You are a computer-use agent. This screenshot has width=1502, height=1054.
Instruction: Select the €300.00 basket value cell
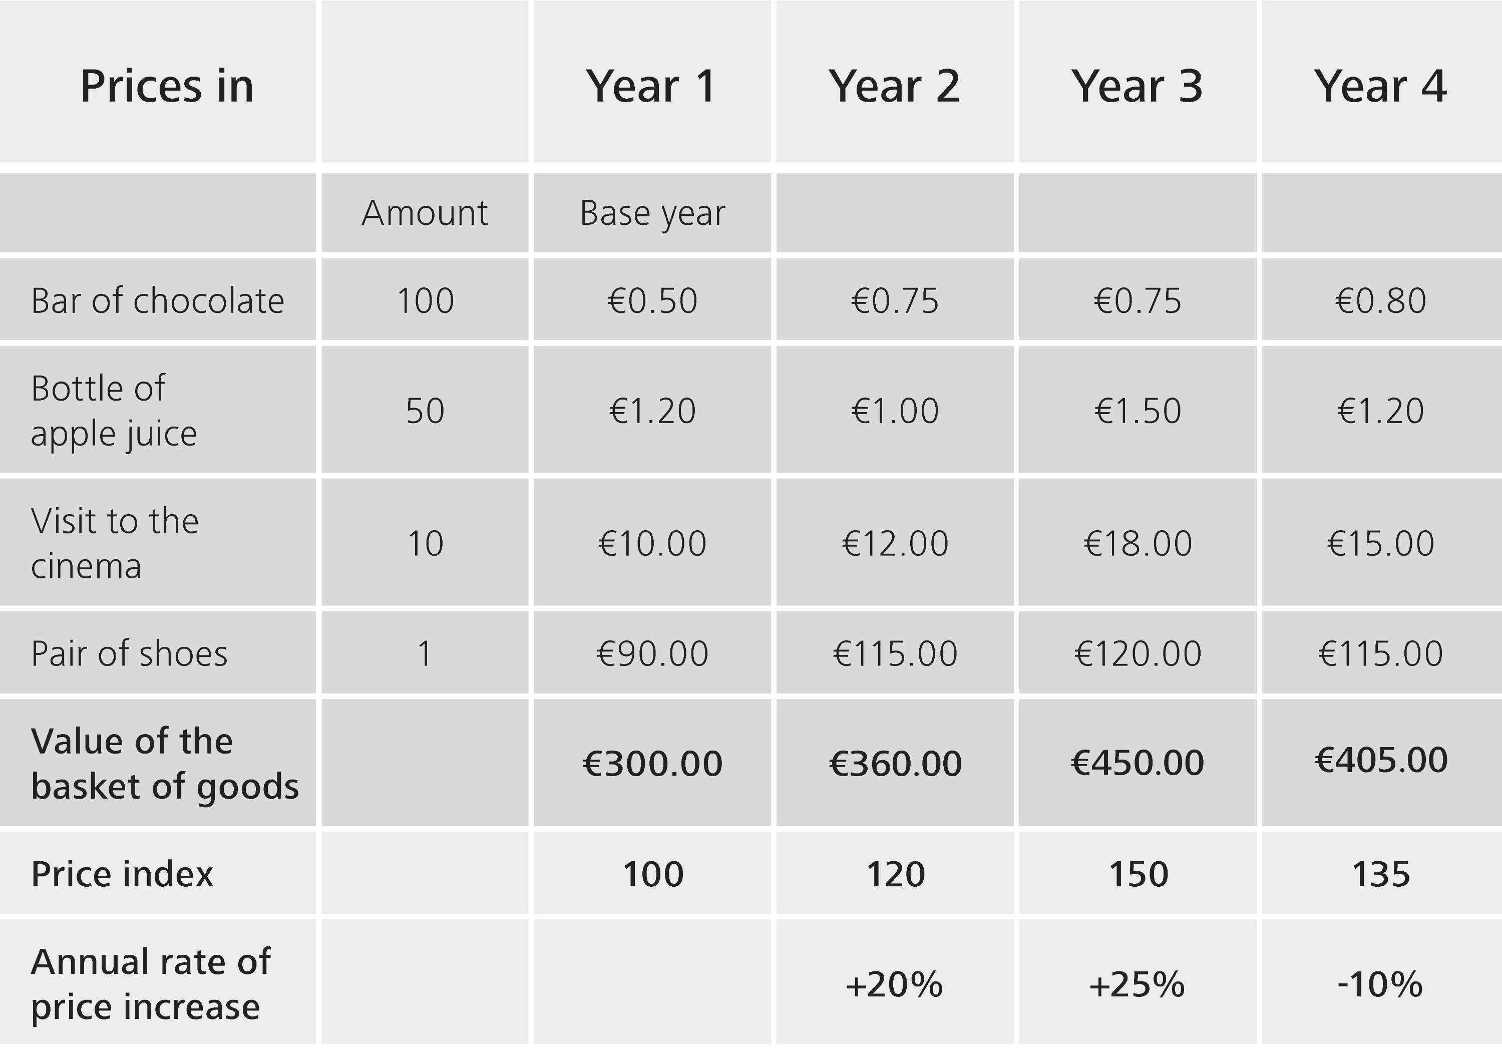click(652, 763)
